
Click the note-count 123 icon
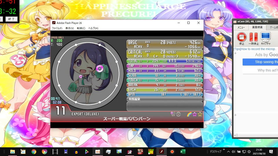click(173, 114)
